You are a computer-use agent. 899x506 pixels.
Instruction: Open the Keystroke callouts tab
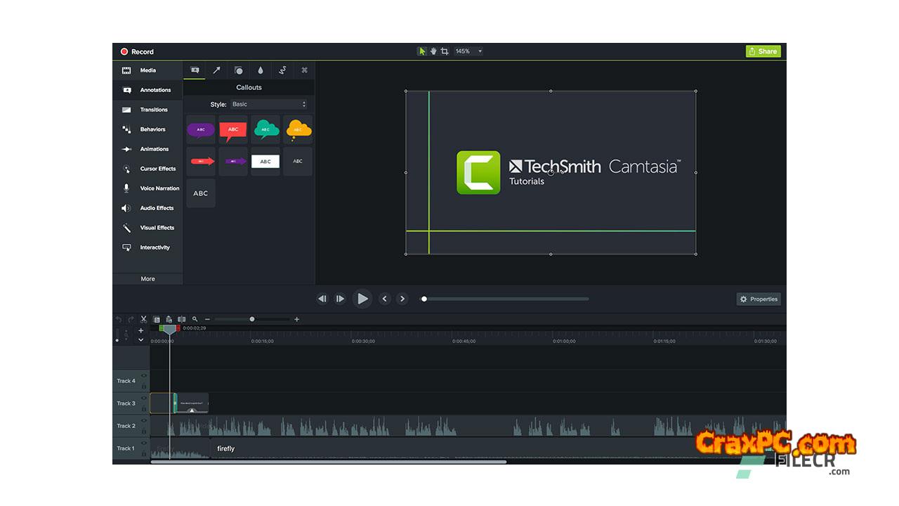pos(304,70)
